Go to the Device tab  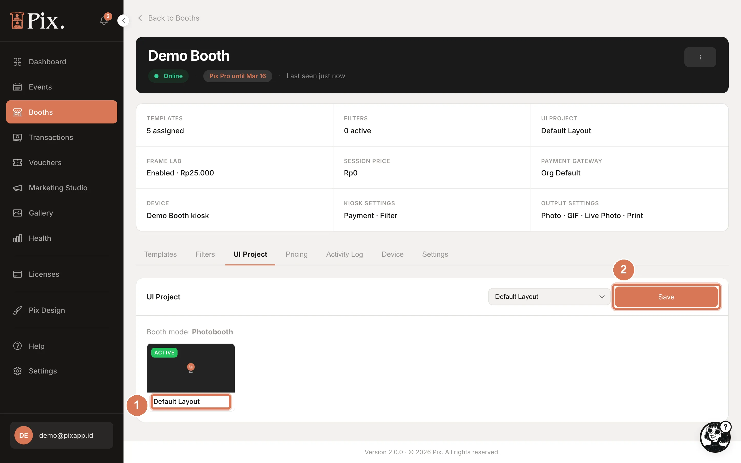[x=393, y=254]
